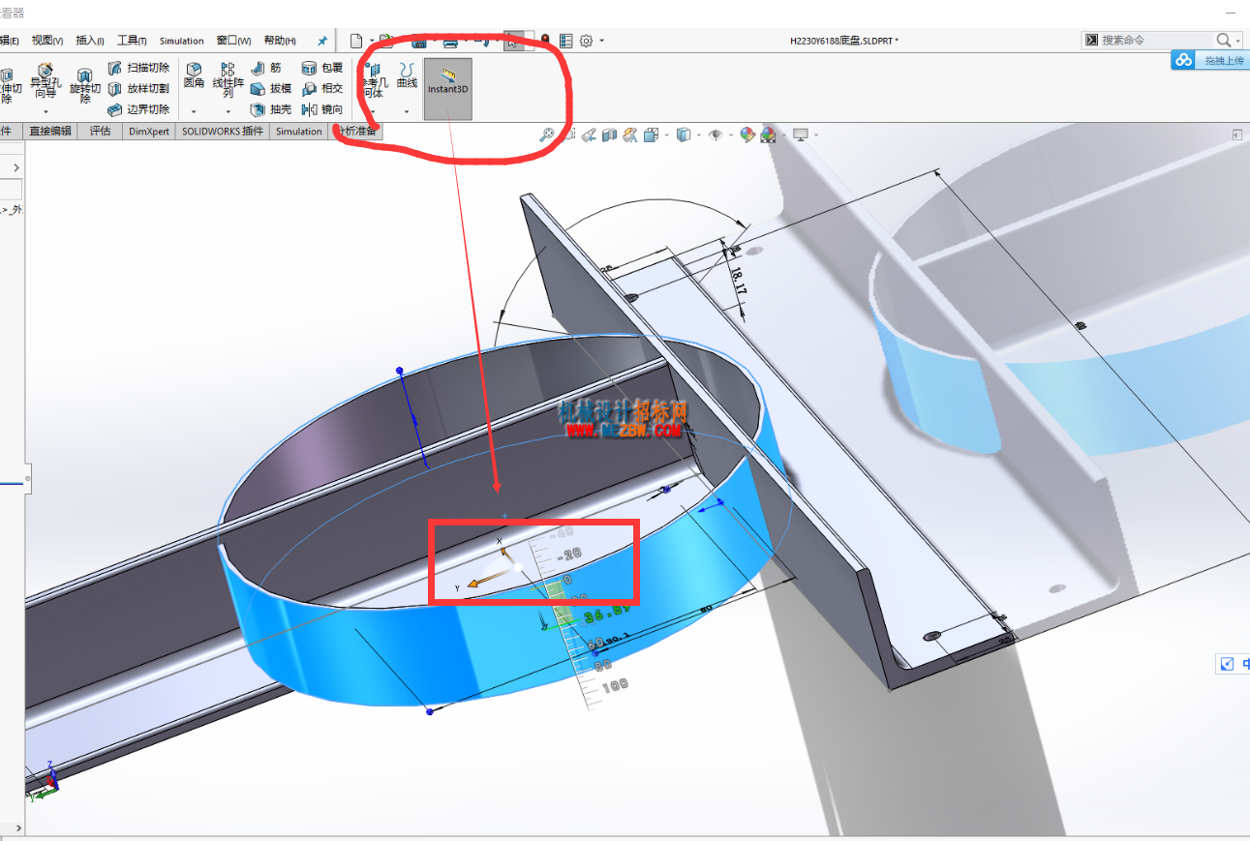
Task: Select the Fillet (圆角) tool
Action: 194,76
